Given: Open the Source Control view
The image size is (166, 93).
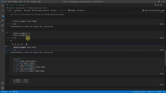Looking at the screenshot, I should click(x=2, y=16).
